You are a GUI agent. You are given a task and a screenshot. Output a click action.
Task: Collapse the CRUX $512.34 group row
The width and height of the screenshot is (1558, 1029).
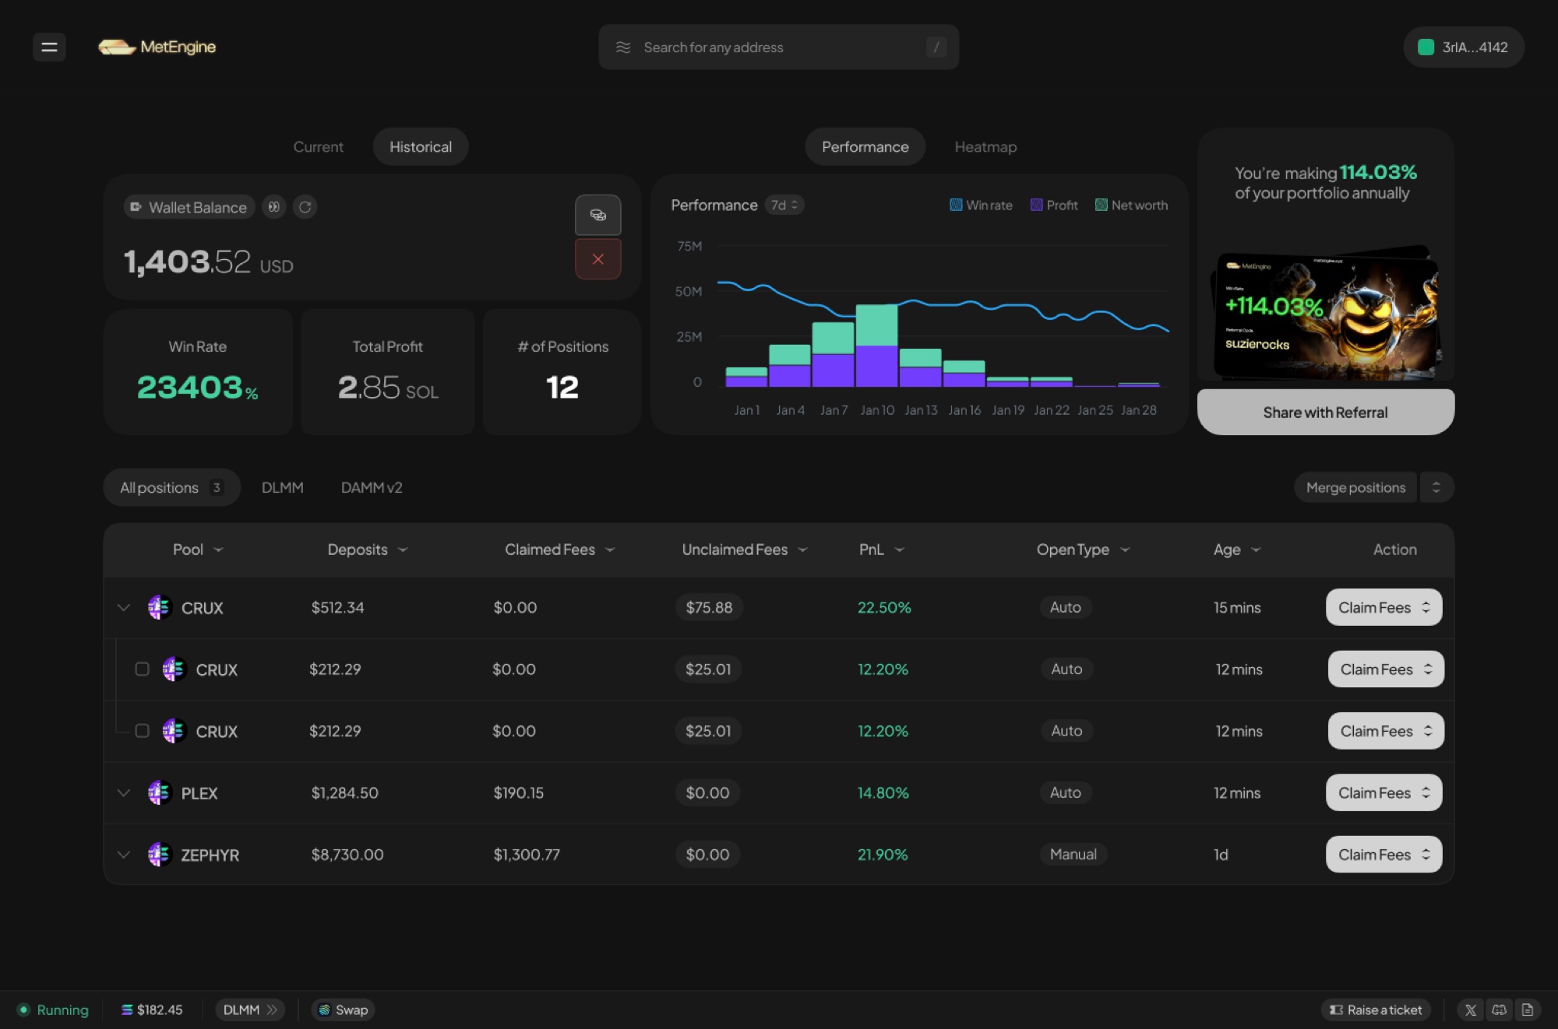[123, 607]
